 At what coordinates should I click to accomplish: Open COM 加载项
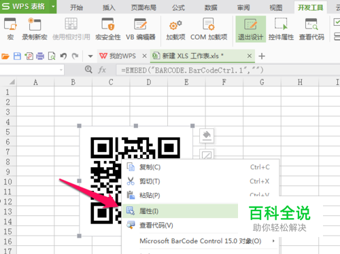(x=209, y=29)
